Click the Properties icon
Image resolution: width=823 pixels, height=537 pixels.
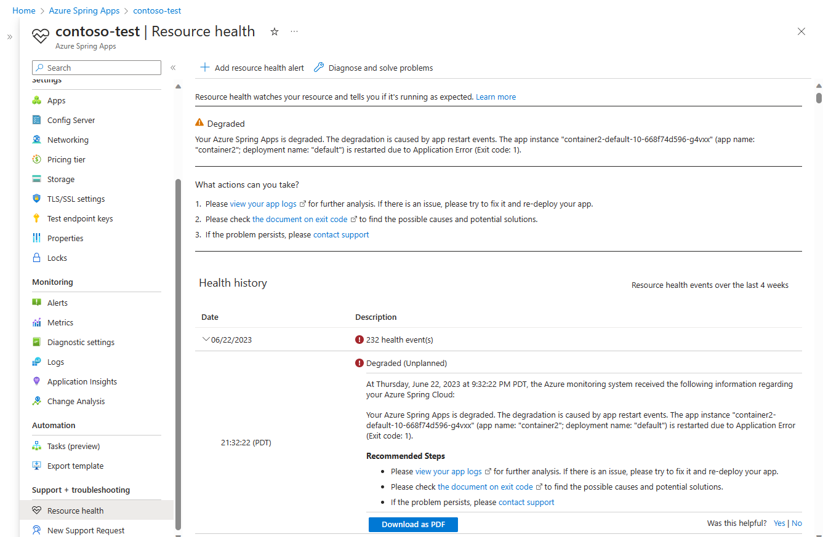(x=37, y=238)
